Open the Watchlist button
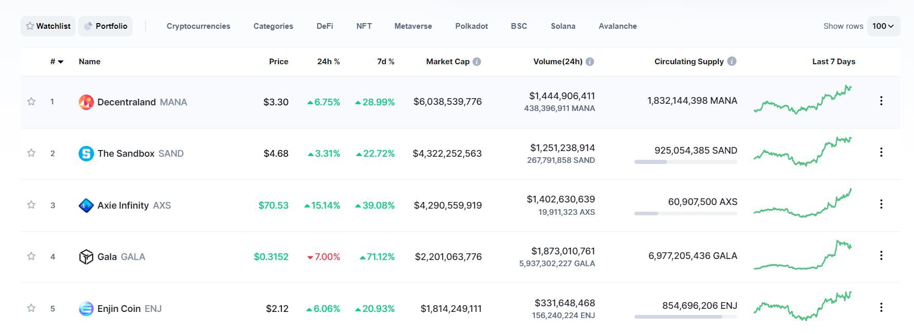 pyautogui.click(x=48, y=26)
